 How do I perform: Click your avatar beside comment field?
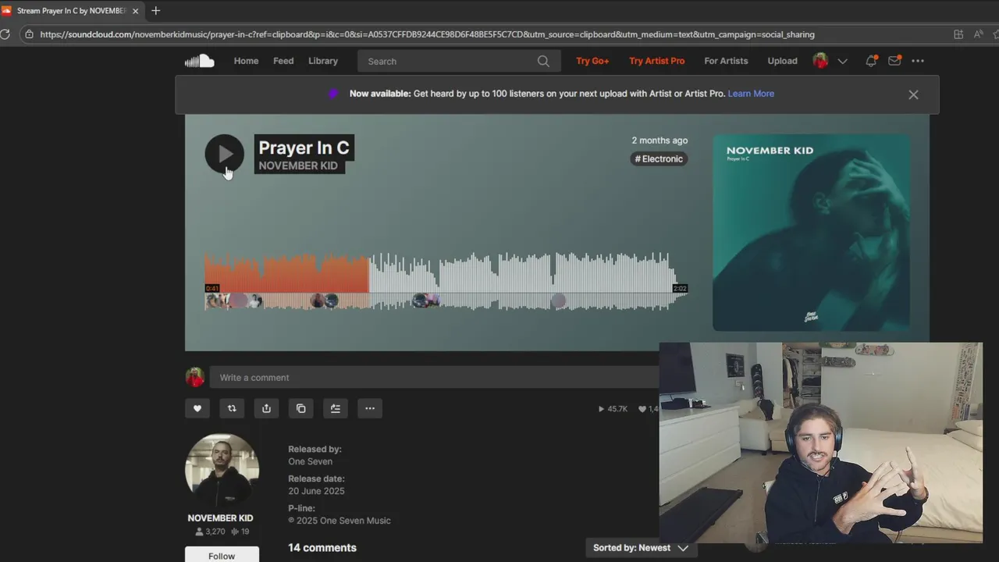(194, 378)
